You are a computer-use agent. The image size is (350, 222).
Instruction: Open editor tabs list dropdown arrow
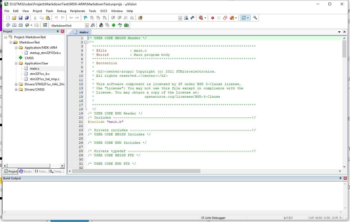point(339,32)
